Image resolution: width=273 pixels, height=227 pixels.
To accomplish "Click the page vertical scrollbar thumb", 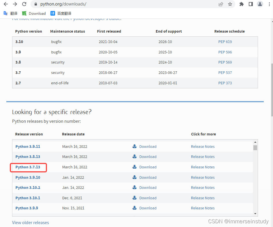I will 272,90.
